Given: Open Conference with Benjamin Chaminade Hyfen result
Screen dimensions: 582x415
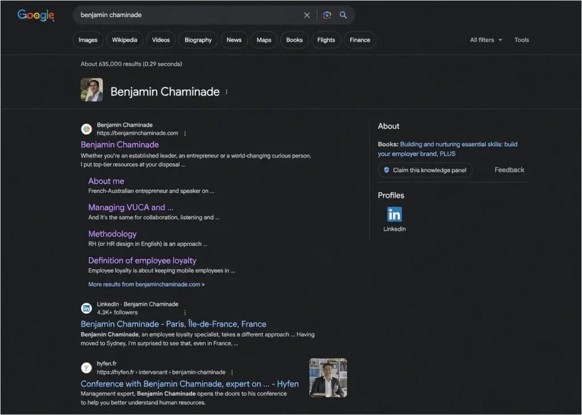Looking at the screenshot, I should click(190, 384).
